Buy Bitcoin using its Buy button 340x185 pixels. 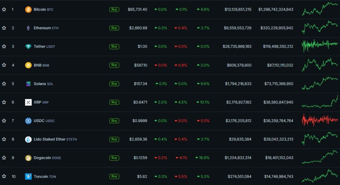114,9
